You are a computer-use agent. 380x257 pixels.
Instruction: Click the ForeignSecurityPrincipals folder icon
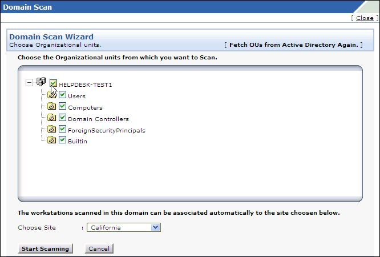(x=52, y=130)
